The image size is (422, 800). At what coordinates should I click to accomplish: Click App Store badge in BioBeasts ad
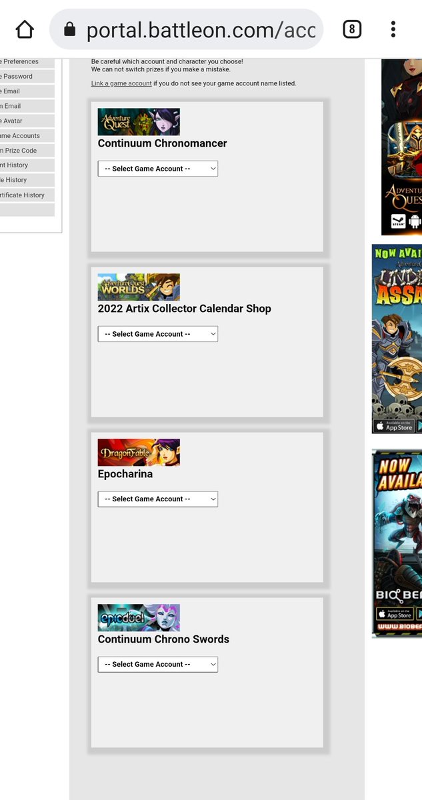(394, 613)
